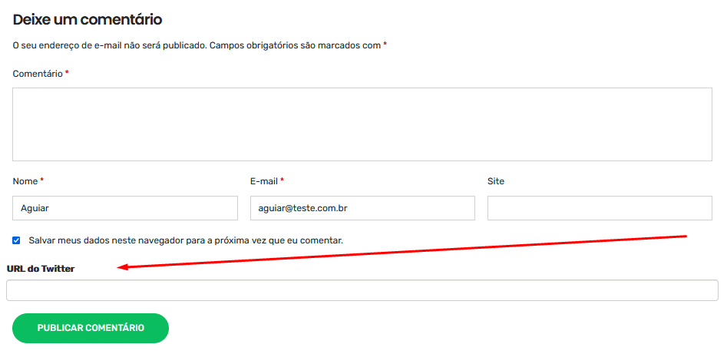Screen dimensions: 727x354
Task: Click the Nome field label
Action: pos(25,181)
